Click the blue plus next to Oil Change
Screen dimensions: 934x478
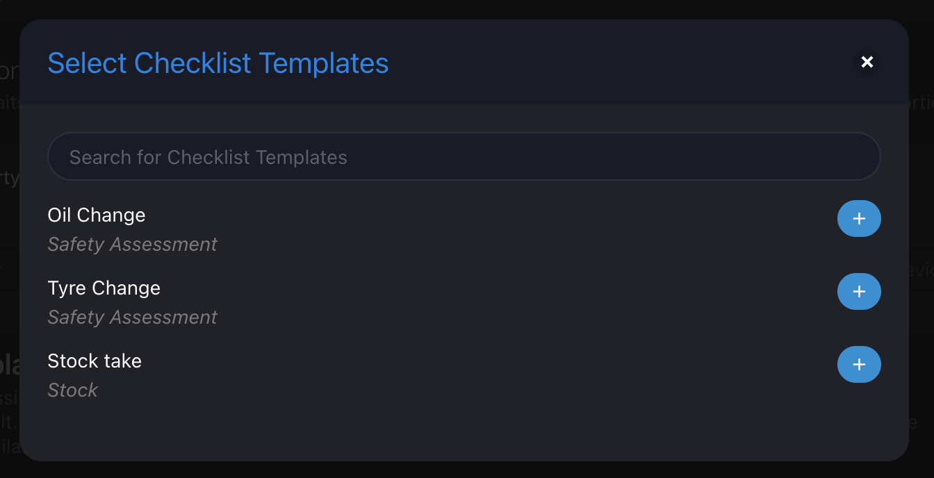tap(859, 219)
